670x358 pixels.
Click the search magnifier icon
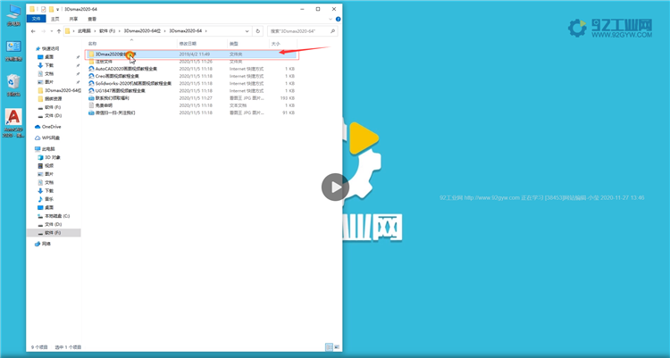332,31
